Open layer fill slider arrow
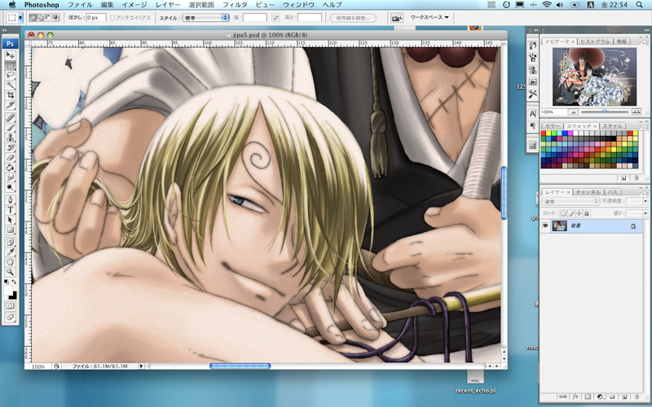Screen dimensions: 652x407 [645, 213]
